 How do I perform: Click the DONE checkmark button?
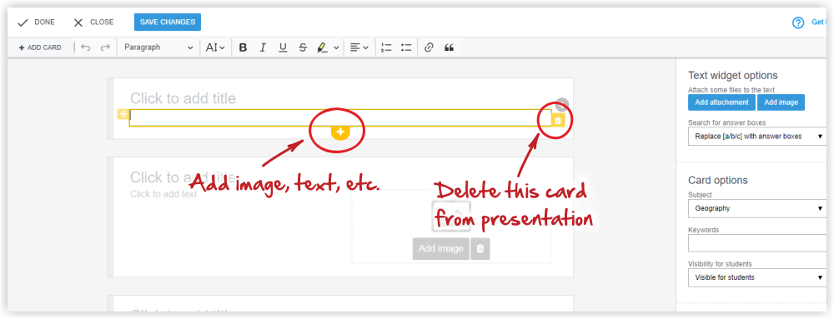click(36, 22)
